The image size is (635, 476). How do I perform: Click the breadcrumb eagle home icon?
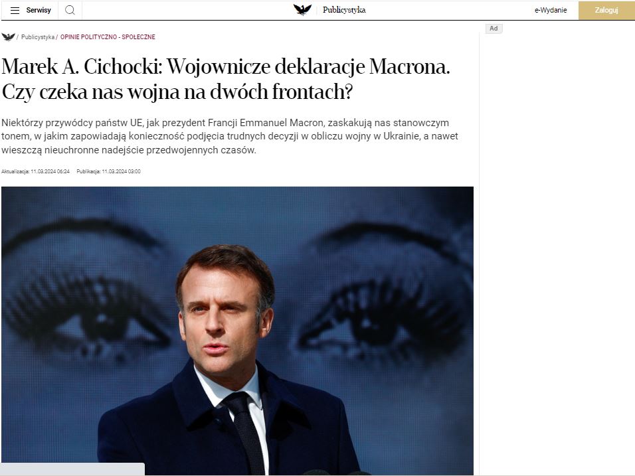tap(8, 37)
